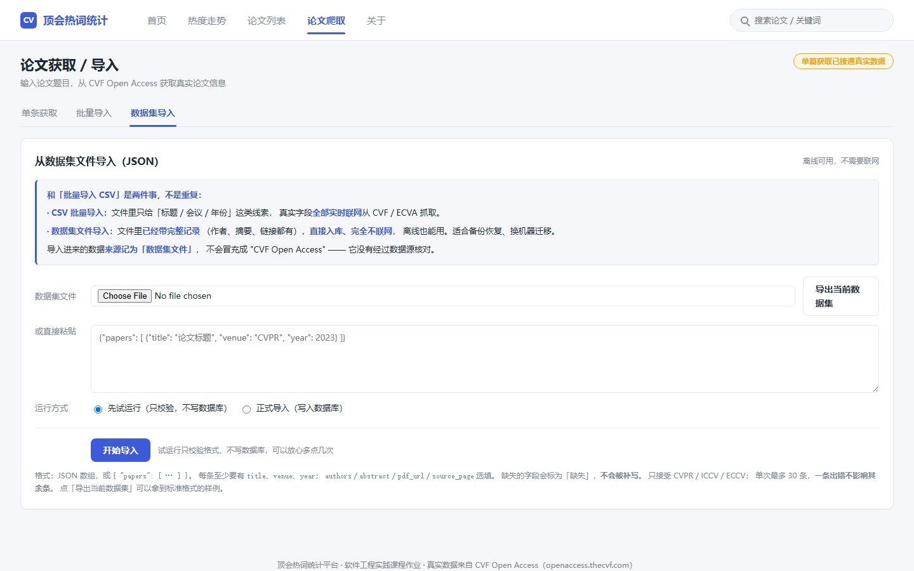This screenshot has height=571, width=914.
Task: Click the 开始导入 button
Action: 121,450
